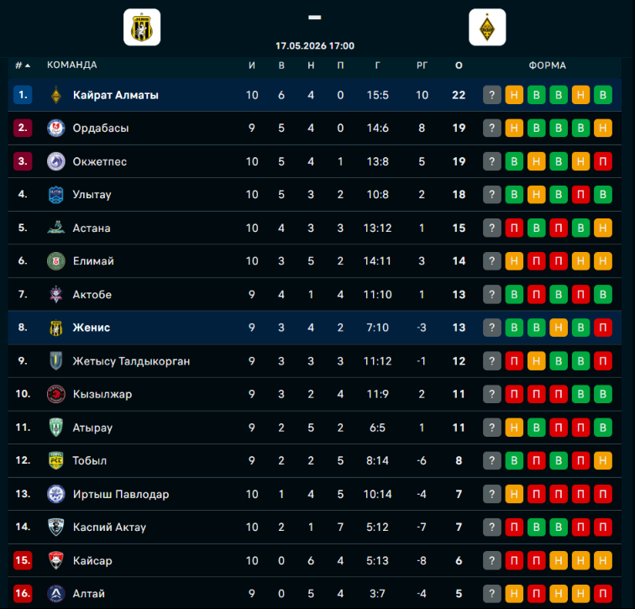
Task: Click the Кайсар team crest
Action: 56,560
